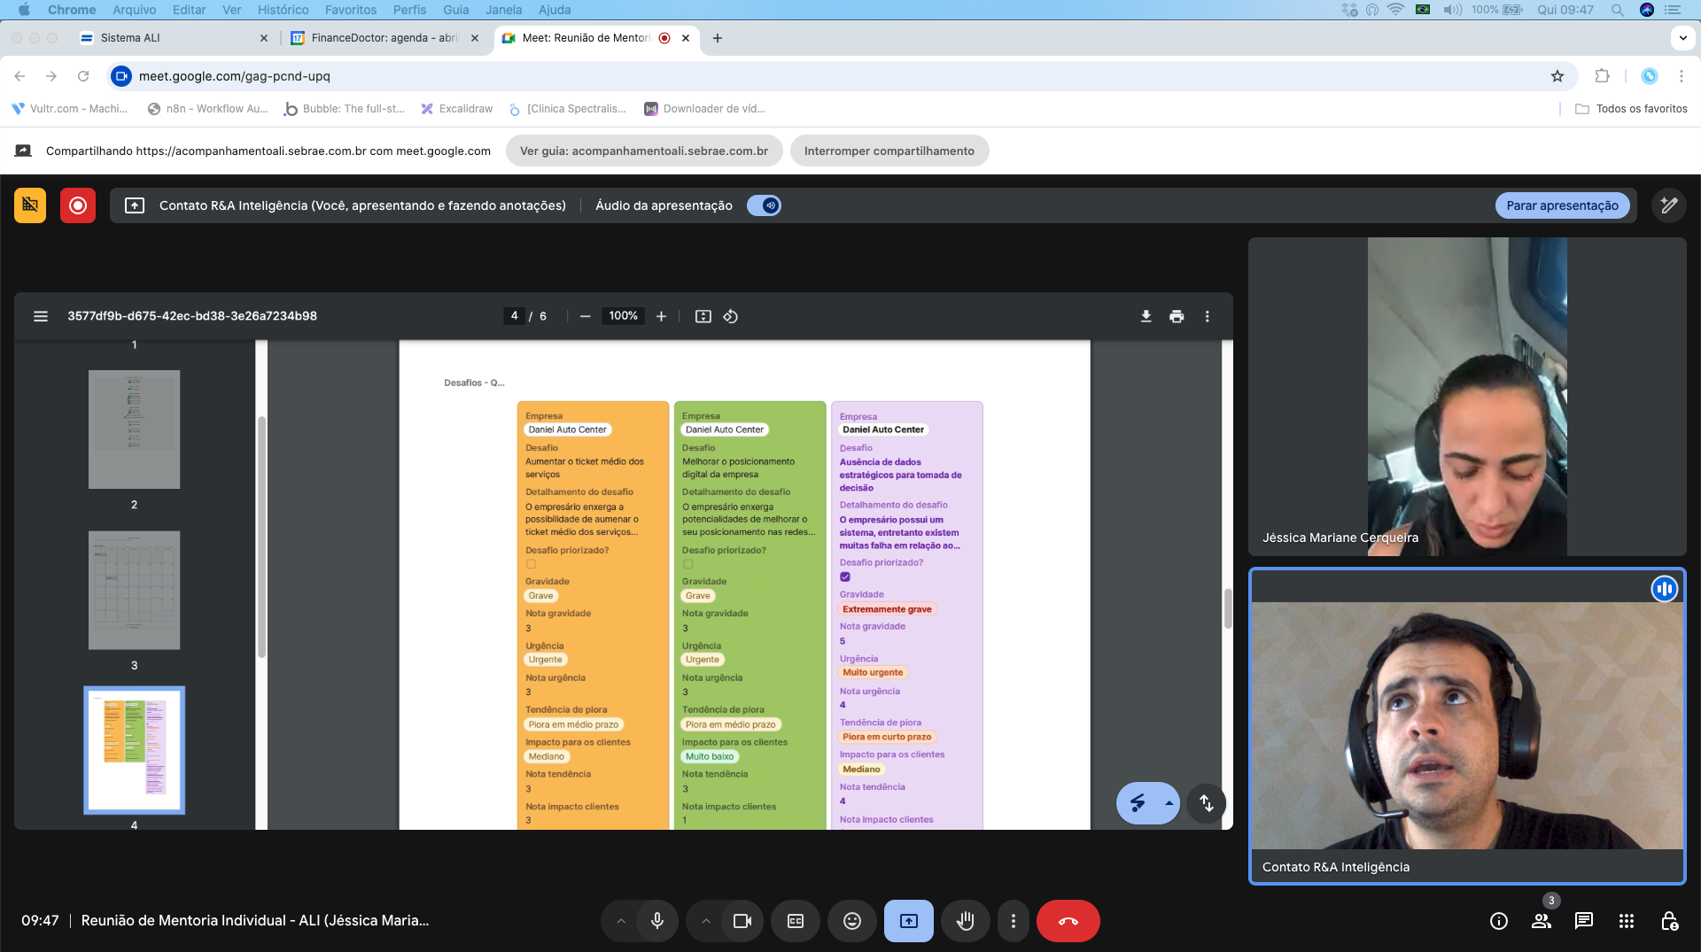The image size is (1701, 952).
Task: Open a new Chrome tab
Action: 718,38
